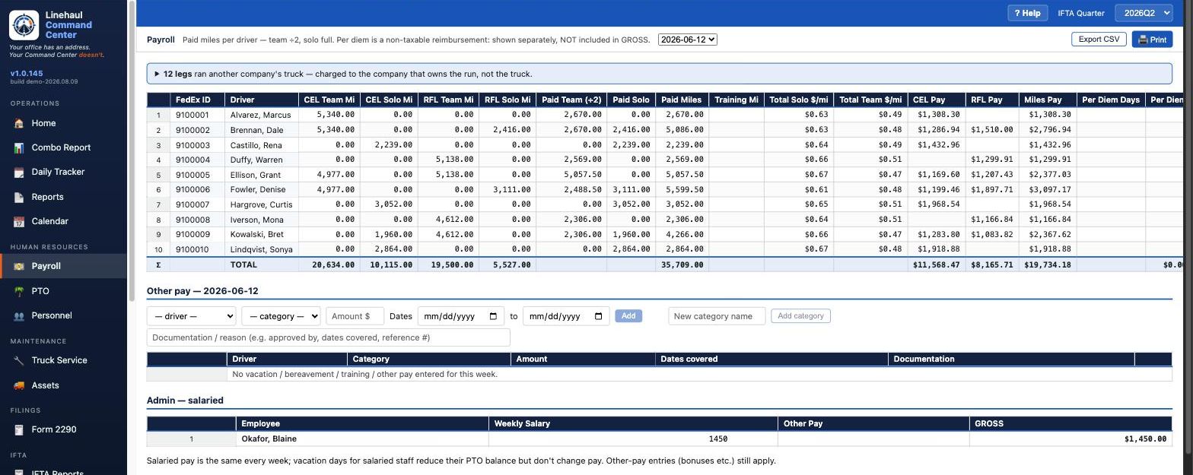Click the Personnel people icon
Screen dimensions: 1193x475
tap(19, 315)
